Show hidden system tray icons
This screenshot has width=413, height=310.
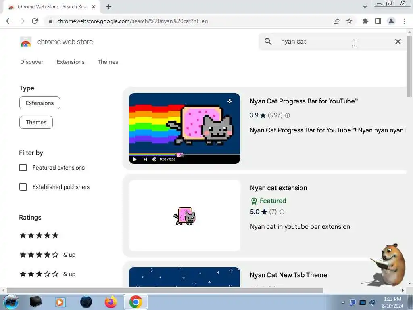coord(343,302)
